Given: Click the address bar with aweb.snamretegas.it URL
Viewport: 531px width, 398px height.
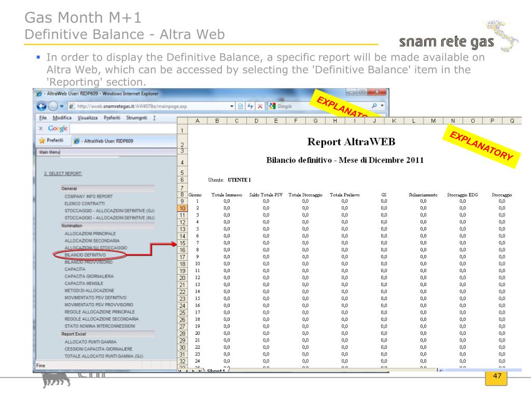Looking at the screenshot, I should pyautogui.click(x=151, y=106).
